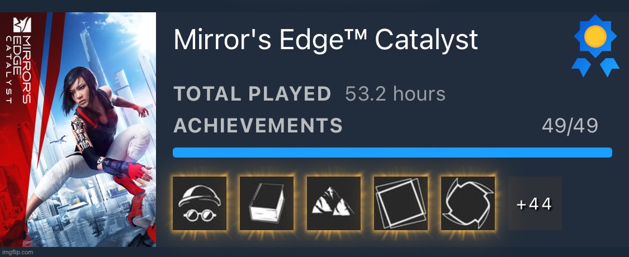The height and width of the screenshot is (257, 629).
Task: Click the gold center of the ribbon badge
Action: 595,36
